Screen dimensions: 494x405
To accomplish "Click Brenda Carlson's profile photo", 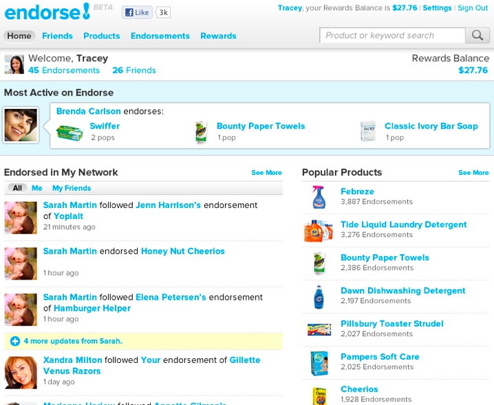I will pos(21,125).
